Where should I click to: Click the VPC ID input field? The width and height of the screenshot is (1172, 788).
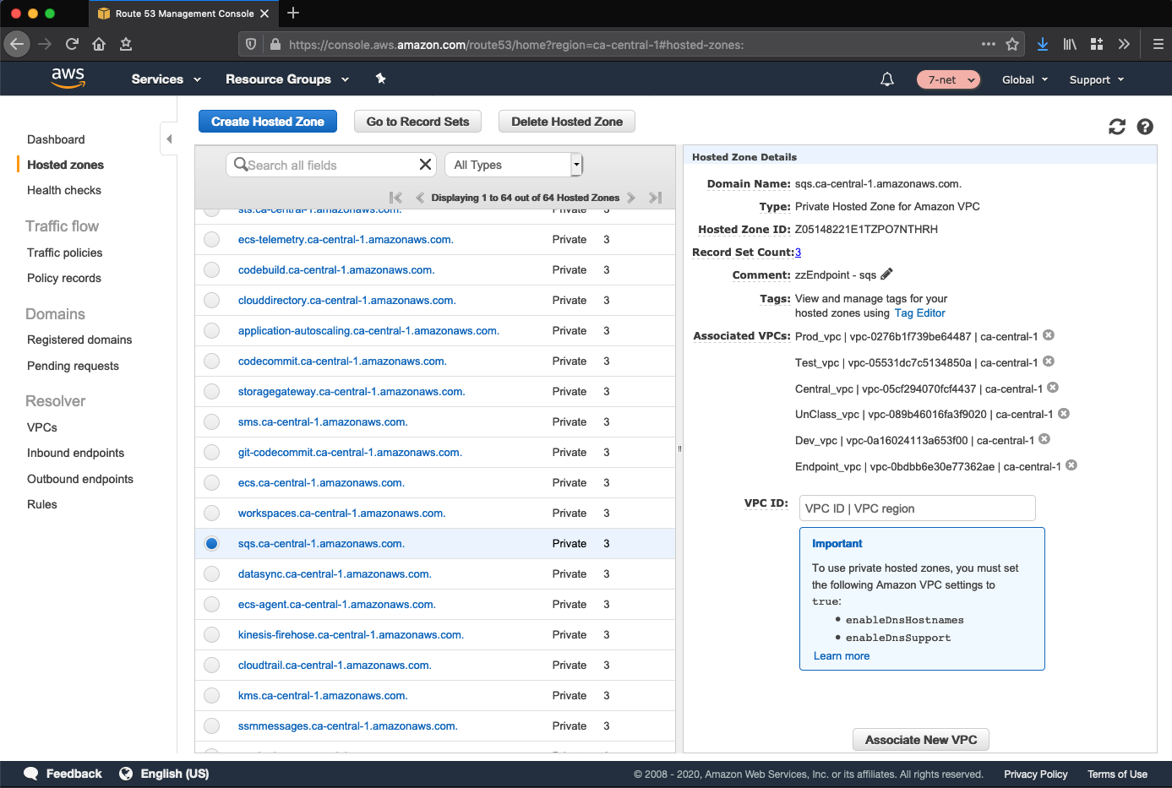tap(917, 508)
